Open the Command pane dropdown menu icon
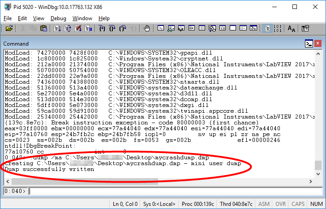This screenshot has height=209, width=326. coord(309,43)
